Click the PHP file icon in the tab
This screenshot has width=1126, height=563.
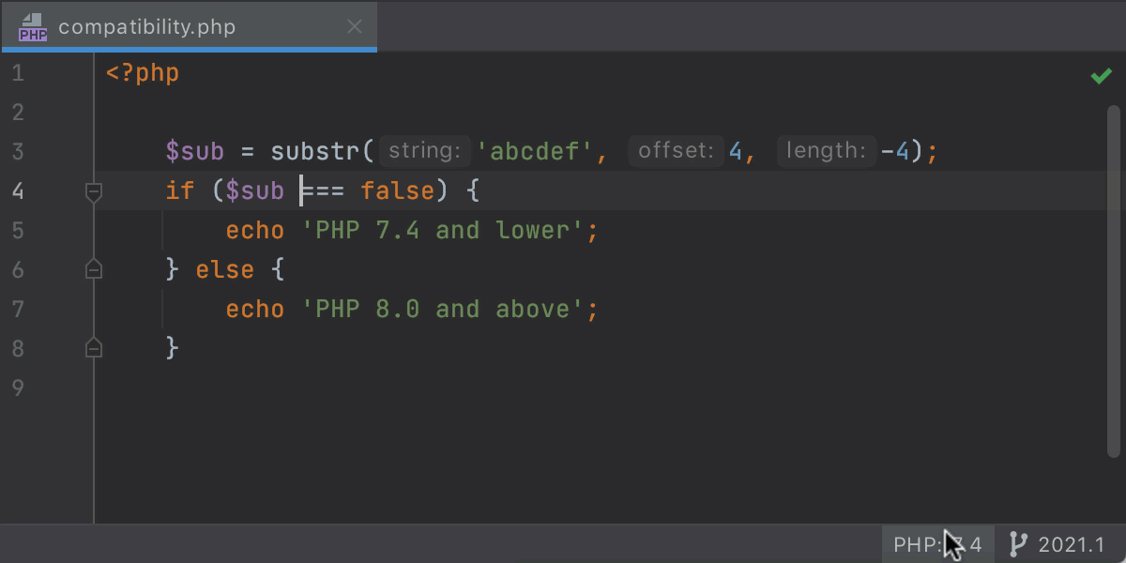coord(32,27)
